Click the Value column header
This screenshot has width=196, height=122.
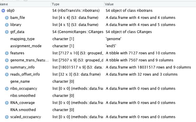[150, 4]
